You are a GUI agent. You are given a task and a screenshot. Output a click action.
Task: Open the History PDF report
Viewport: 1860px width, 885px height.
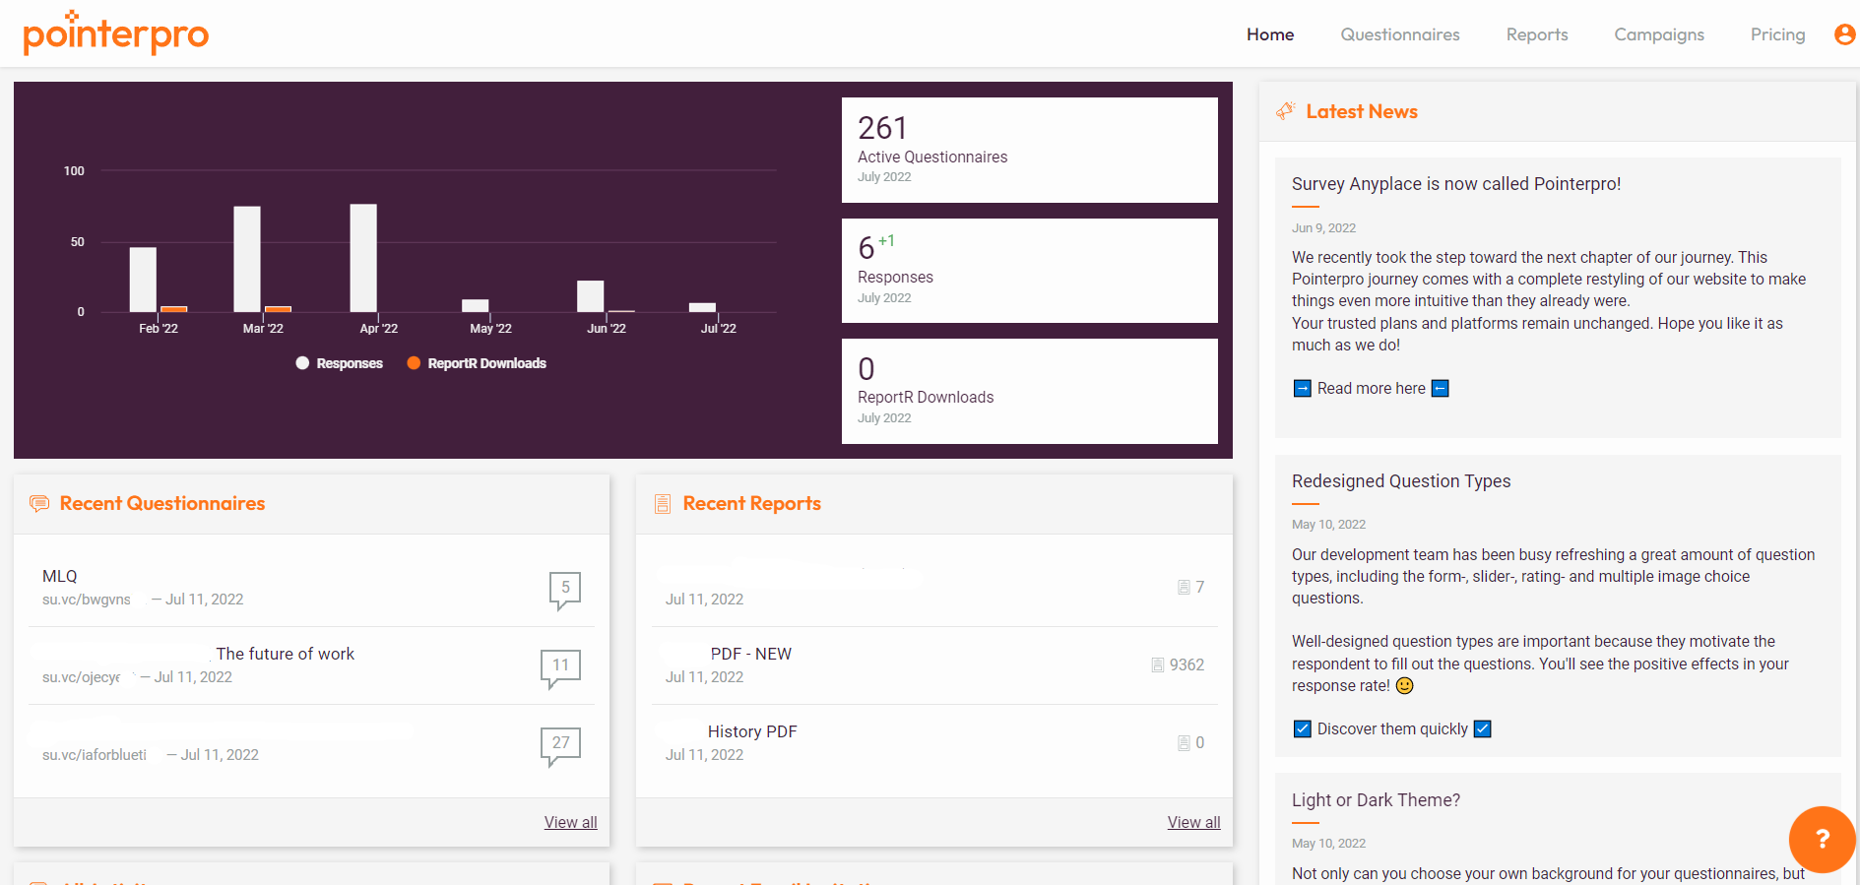click(752, 732)
